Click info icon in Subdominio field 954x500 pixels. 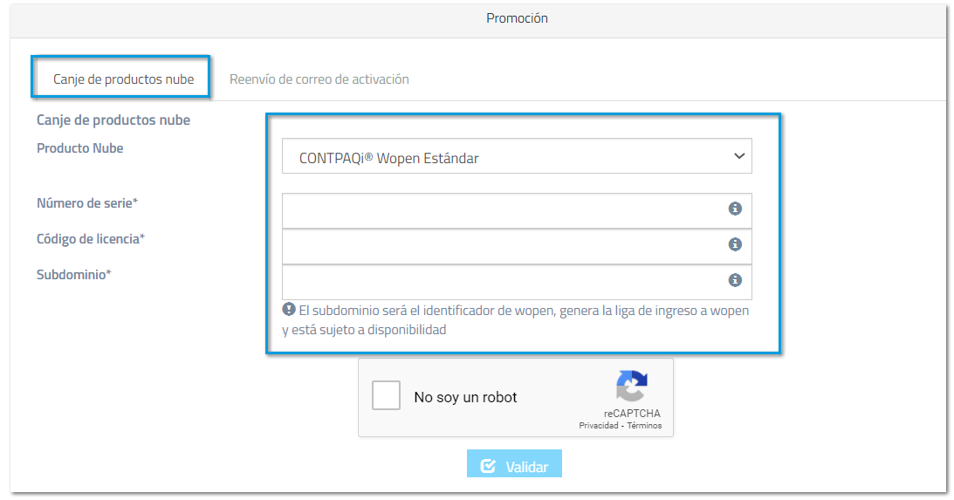coord(735,280)
